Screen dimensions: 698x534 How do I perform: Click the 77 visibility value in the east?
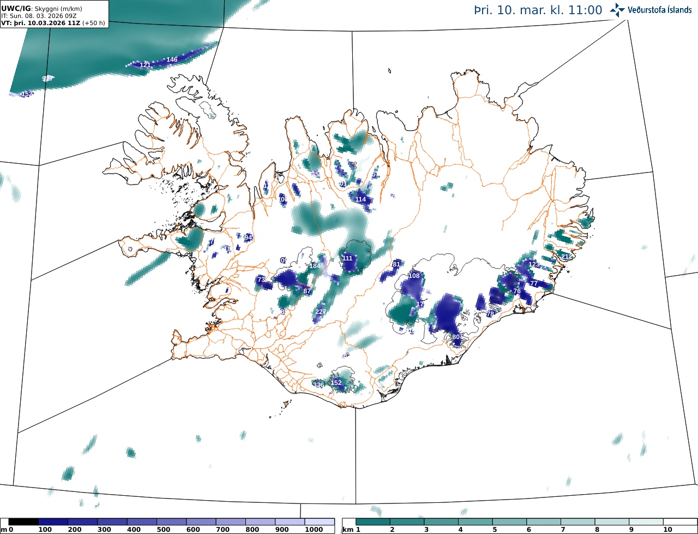(533, 284)
